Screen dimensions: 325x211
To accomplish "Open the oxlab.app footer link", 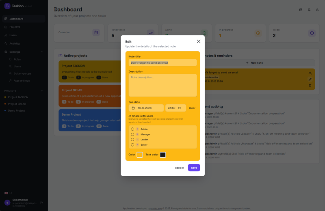I will pyautogui.click(x=156, y=209).
